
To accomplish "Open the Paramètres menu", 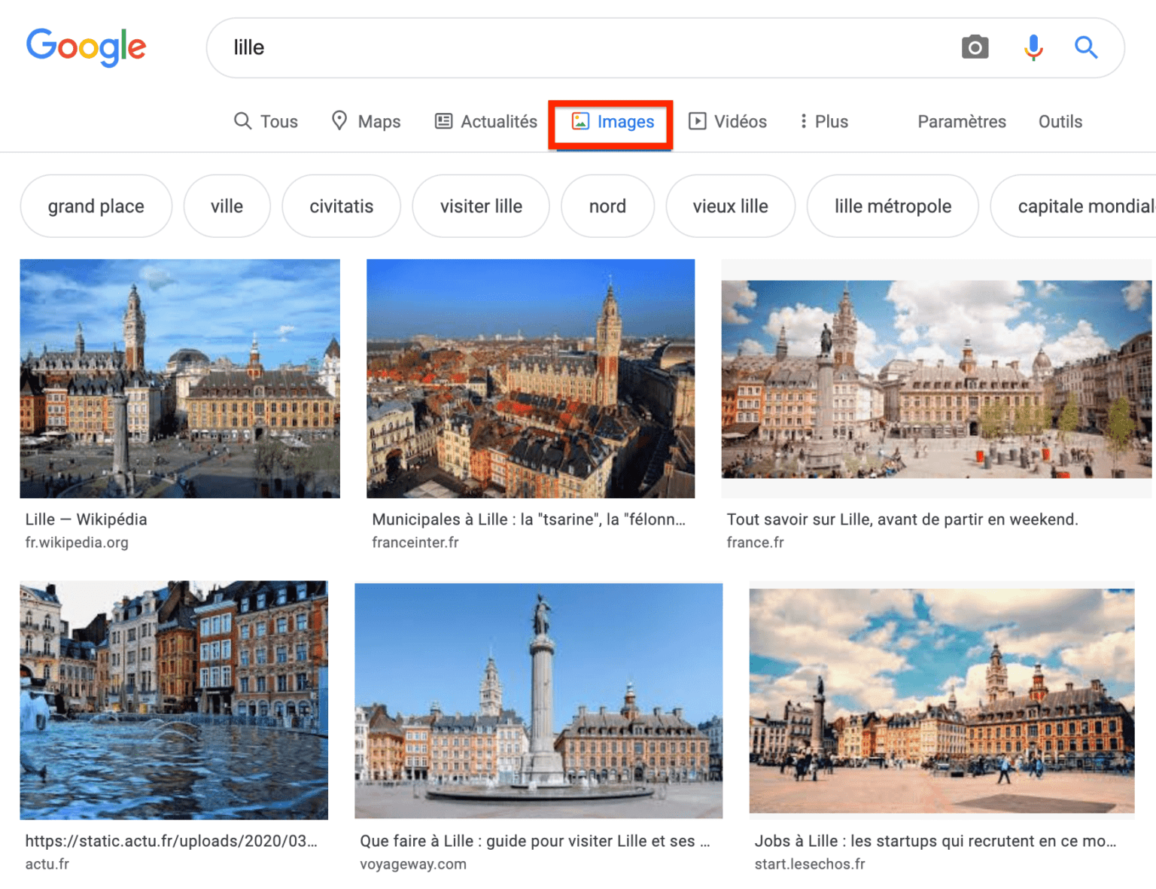I will click(962, 120).
